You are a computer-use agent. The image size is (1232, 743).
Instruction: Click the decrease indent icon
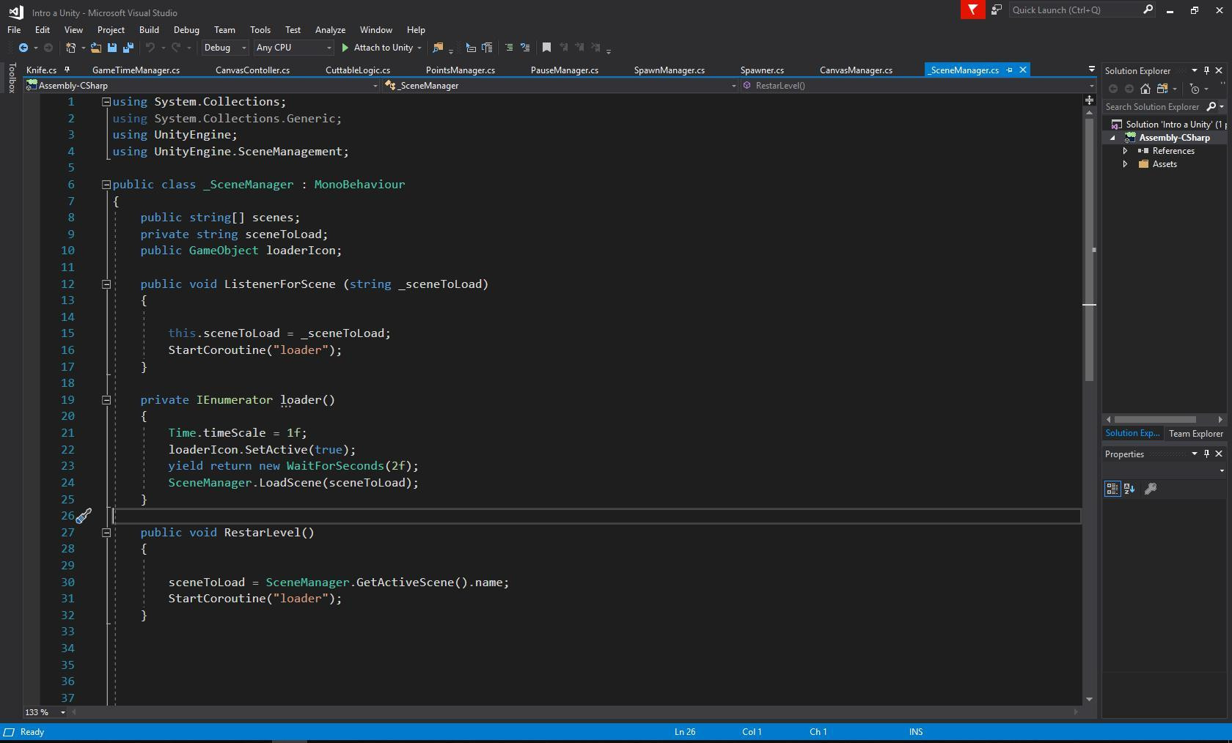(471, 48)
